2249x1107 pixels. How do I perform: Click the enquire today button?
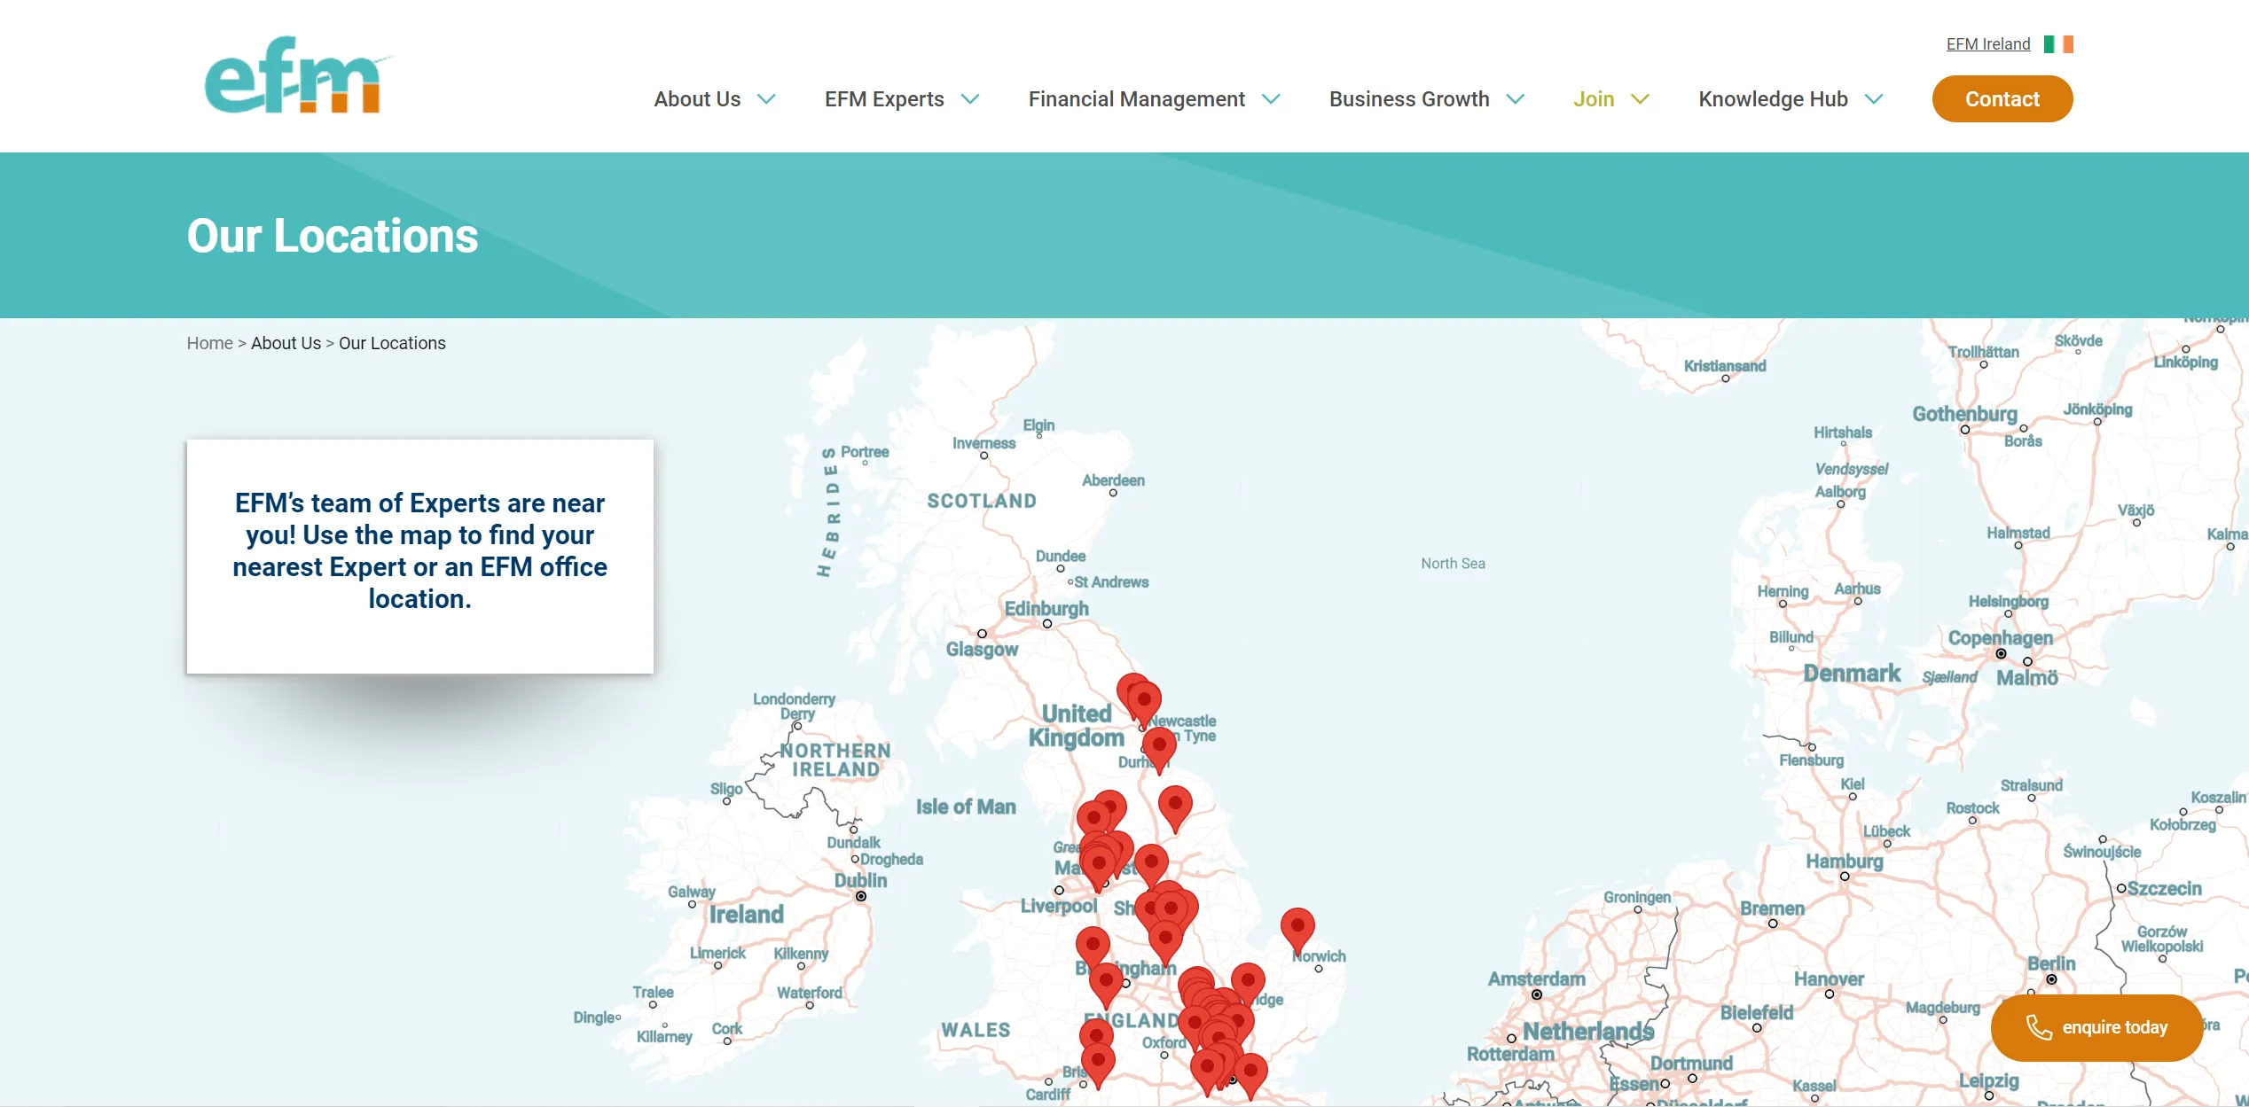tap(2097, 1028)
